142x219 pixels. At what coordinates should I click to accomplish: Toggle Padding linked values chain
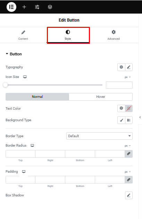coord(129,180)
